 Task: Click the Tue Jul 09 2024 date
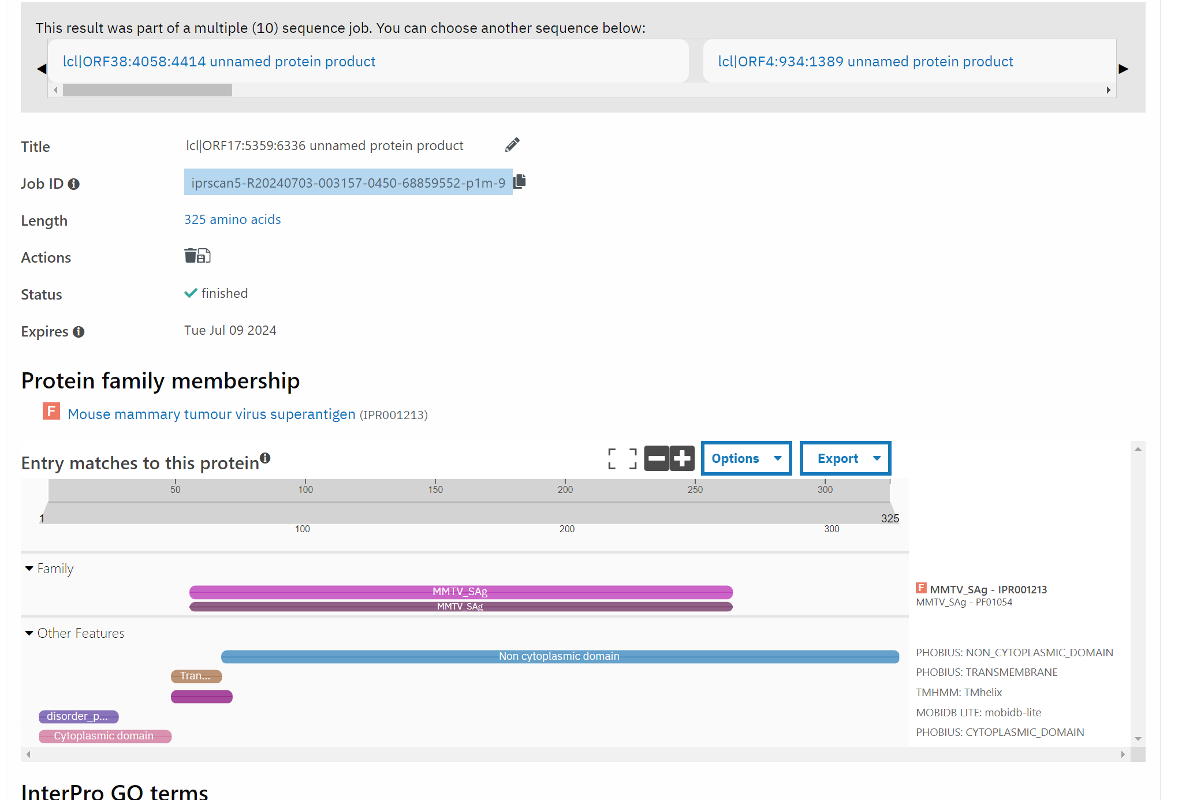230,330
